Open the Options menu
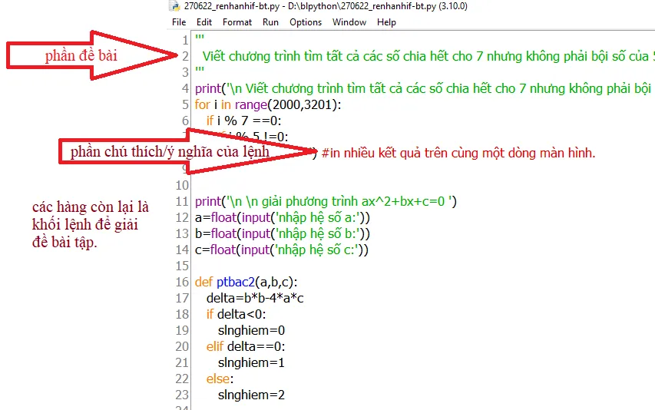 pos(306,22)
